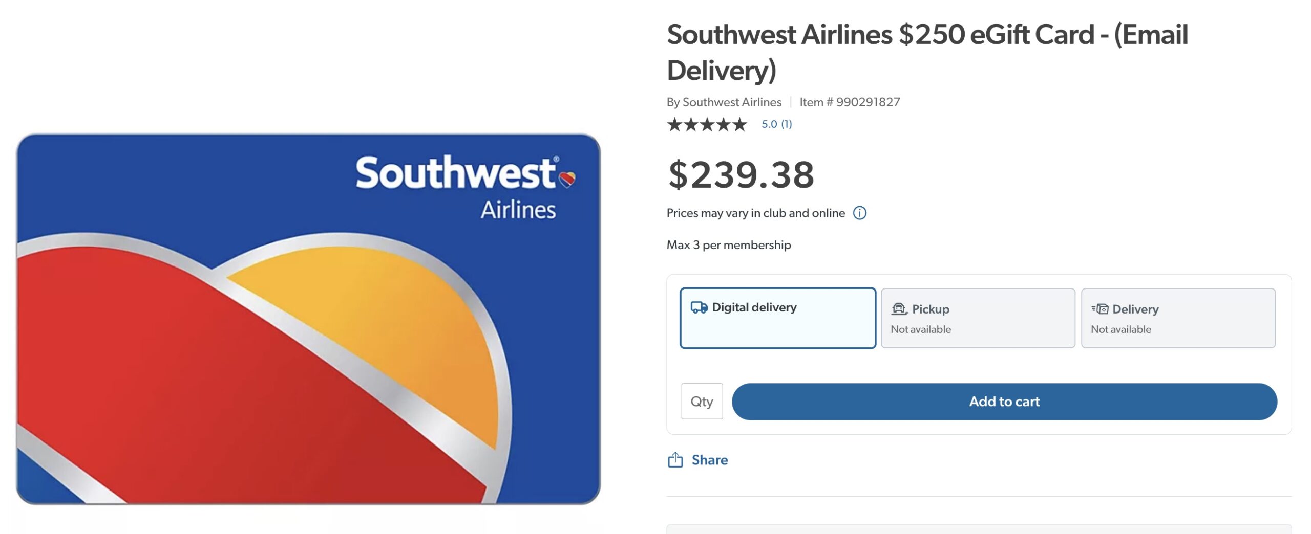The width and height of the screenshot is (1311, 534).
Task: Select the Delivery fulfillment option
Action: [1178, 318]
